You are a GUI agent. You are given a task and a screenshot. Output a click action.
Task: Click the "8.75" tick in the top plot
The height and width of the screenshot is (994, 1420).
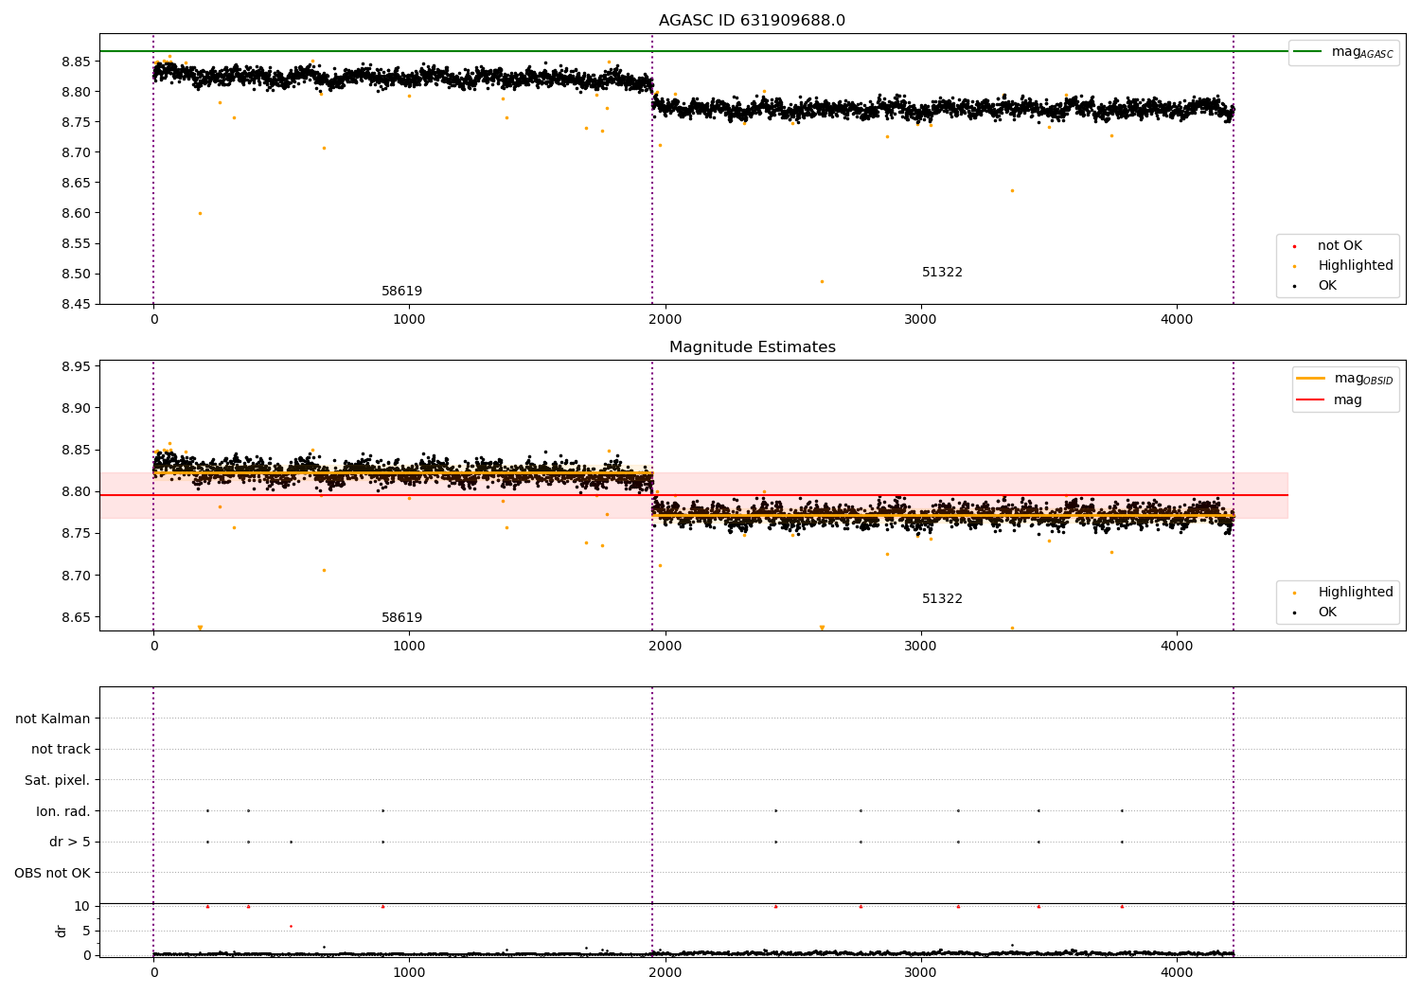click(76, 123)
